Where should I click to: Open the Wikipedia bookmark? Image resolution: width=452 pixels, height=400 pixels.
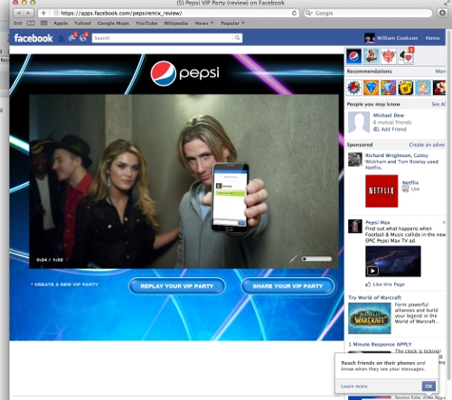pos(176,23)
